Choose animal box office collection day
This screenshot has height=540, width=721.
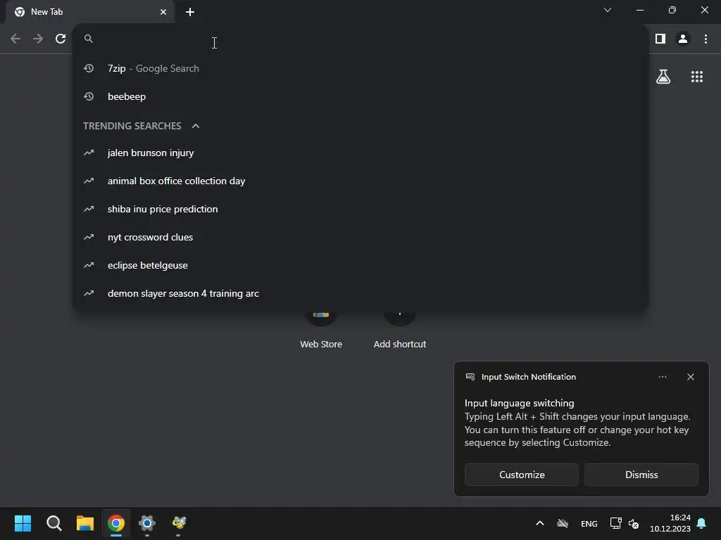pyautogui.click(x=361, y=181)
